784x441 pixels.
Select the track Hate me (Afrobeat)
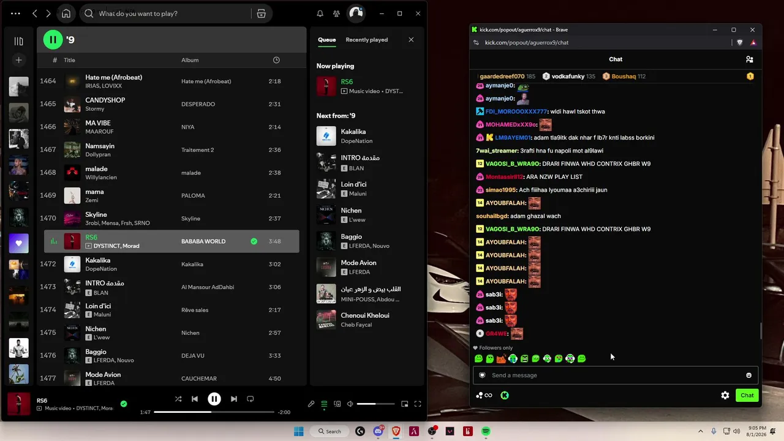coord(171,81)
